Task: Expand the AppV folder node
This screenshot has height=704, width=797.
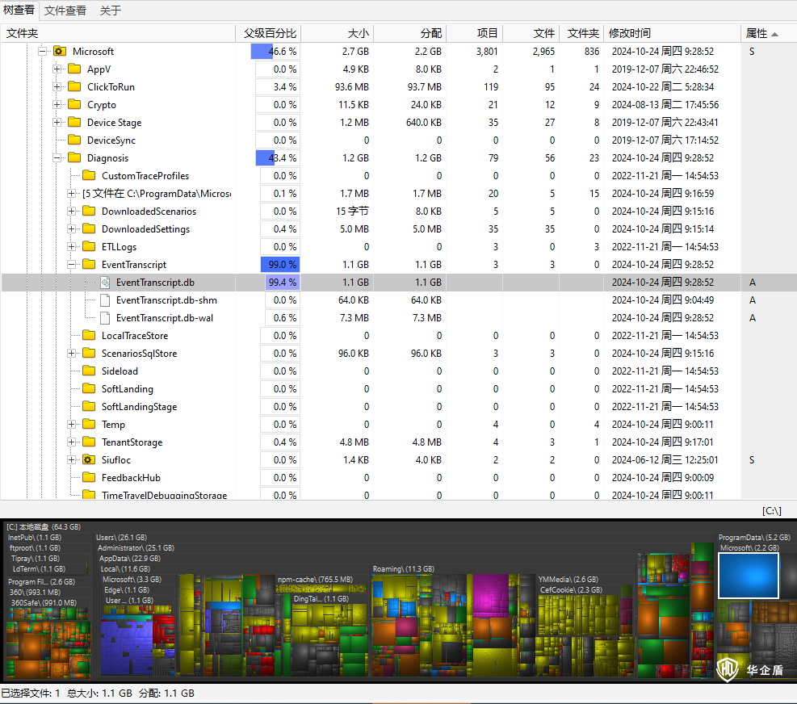Action: pos(57,69)
